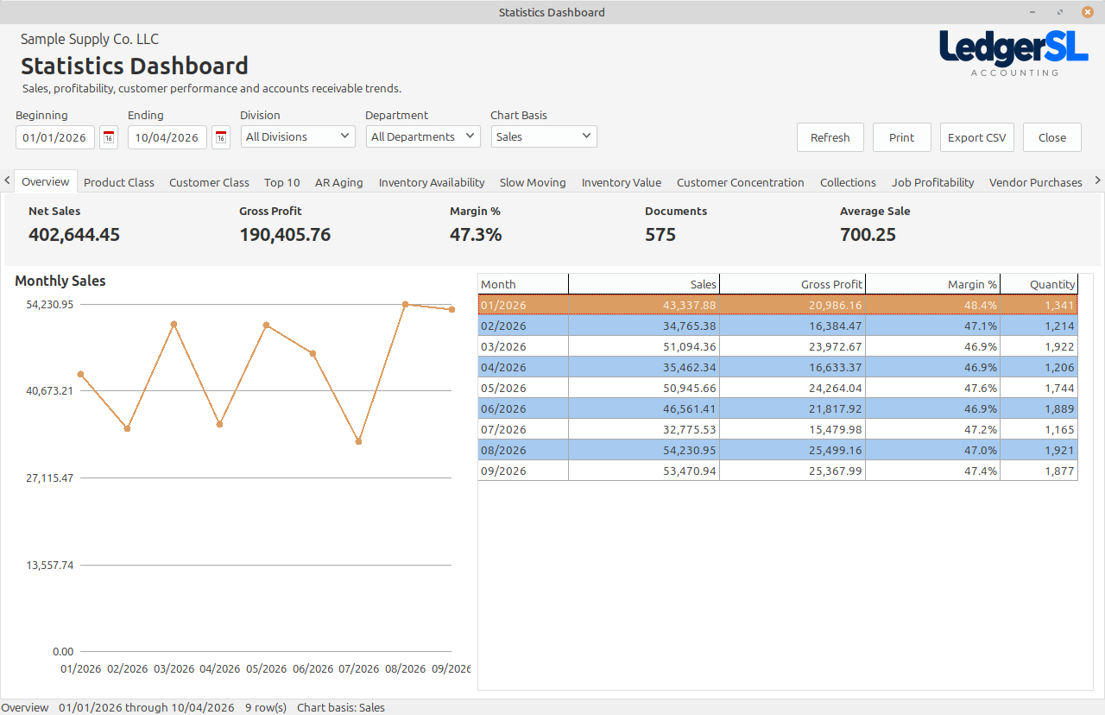1105x715 pixels.
Task: Click status bar 'Chart basis: Sales'
Action: point(341,707)
